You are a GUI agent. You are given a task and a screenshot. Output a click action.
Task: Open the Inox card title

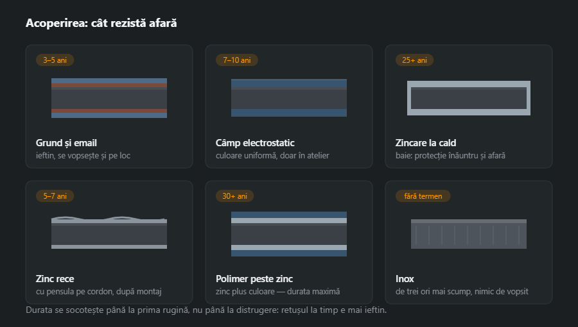pyautogui.click(x=405, y=279)
